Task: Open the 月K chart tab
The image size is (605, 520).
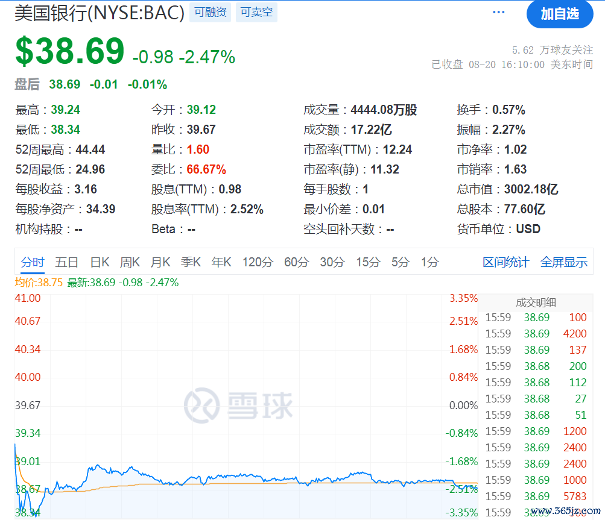Action: [160, 263]
